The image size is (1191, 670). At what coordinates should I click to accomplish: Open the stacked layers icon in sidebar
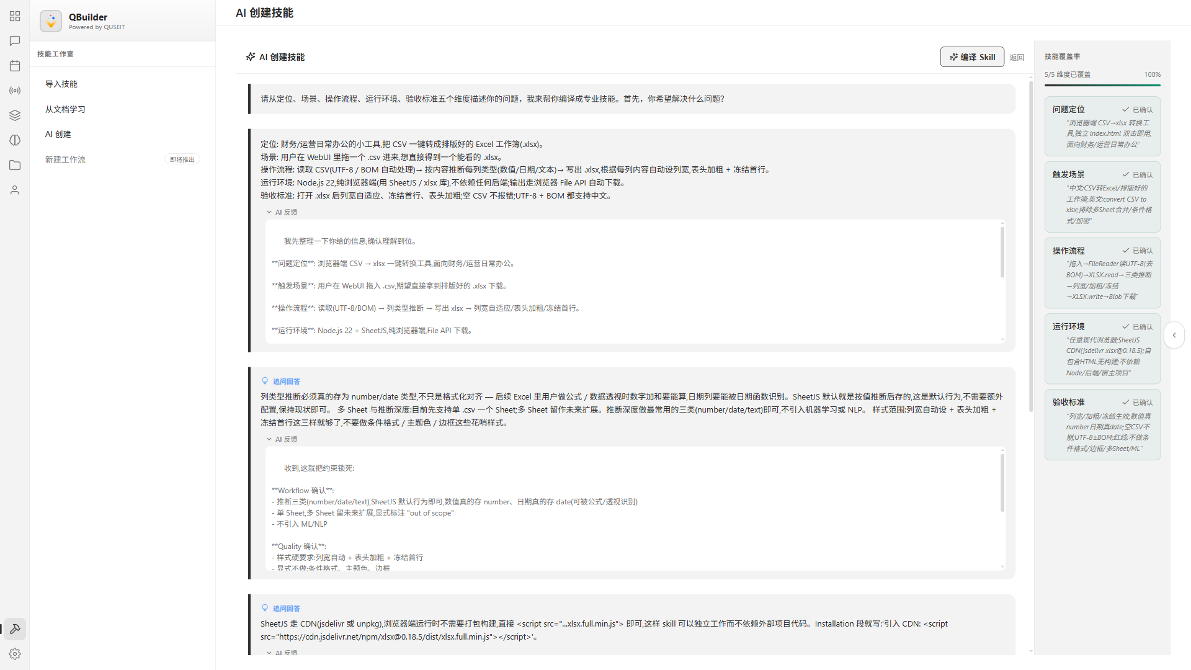pyautogui.click(x=15, y=115)
